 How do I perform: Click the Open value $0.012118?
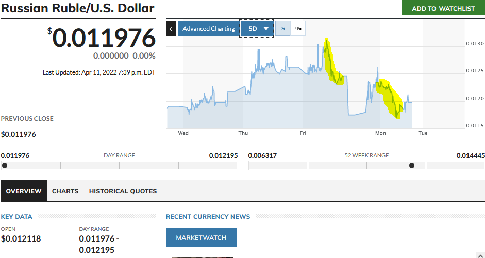point(21,238)
